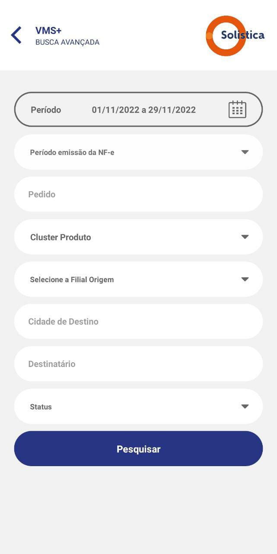The image size is (277, 554).
Task: Open the Cluster Produto dropdown label
Action: pos(60,237)
